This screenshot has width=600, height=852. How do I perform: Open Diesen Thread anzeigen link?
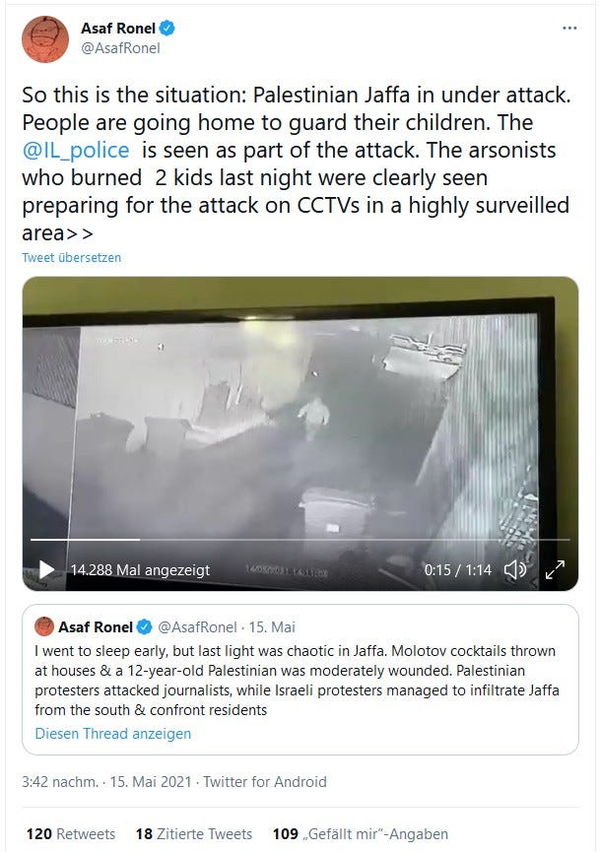(x=113, y=734)
